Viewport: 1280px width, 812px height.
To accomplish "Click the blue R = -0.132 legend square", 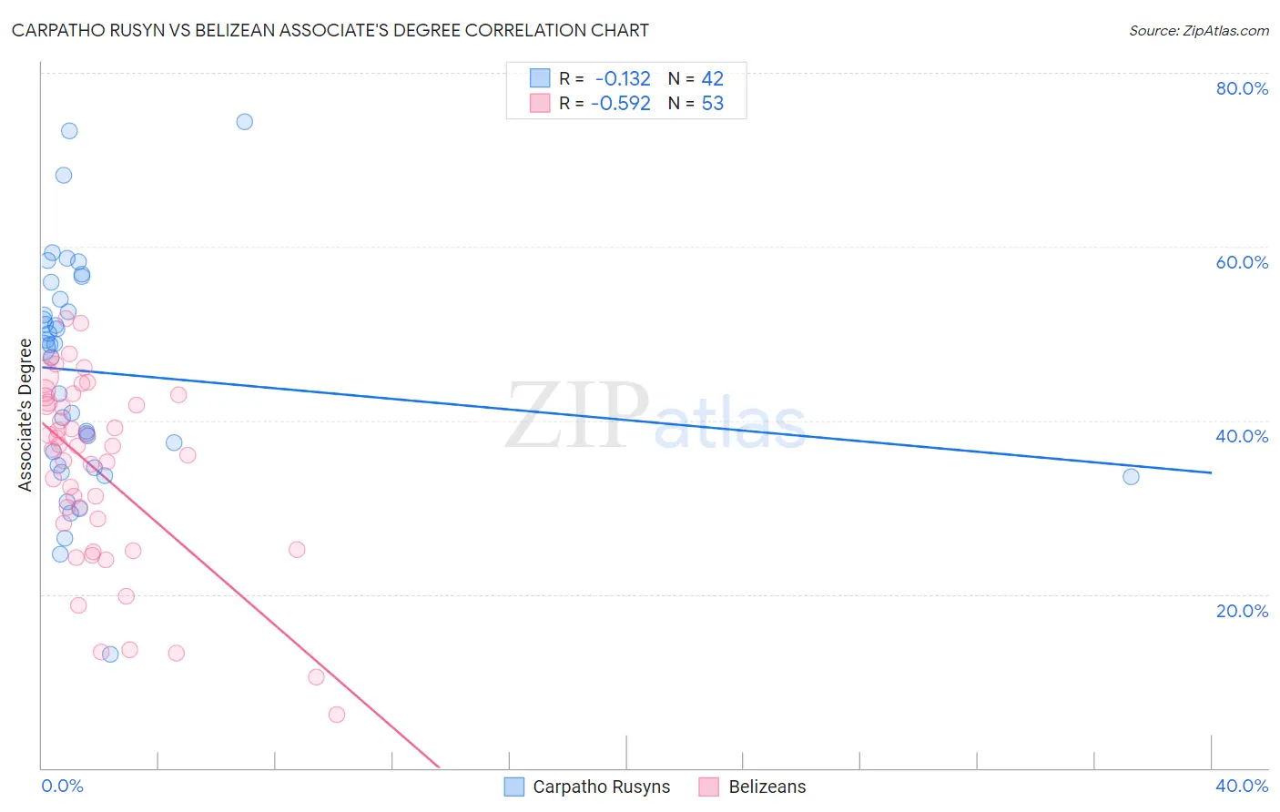I will point(540,78).
